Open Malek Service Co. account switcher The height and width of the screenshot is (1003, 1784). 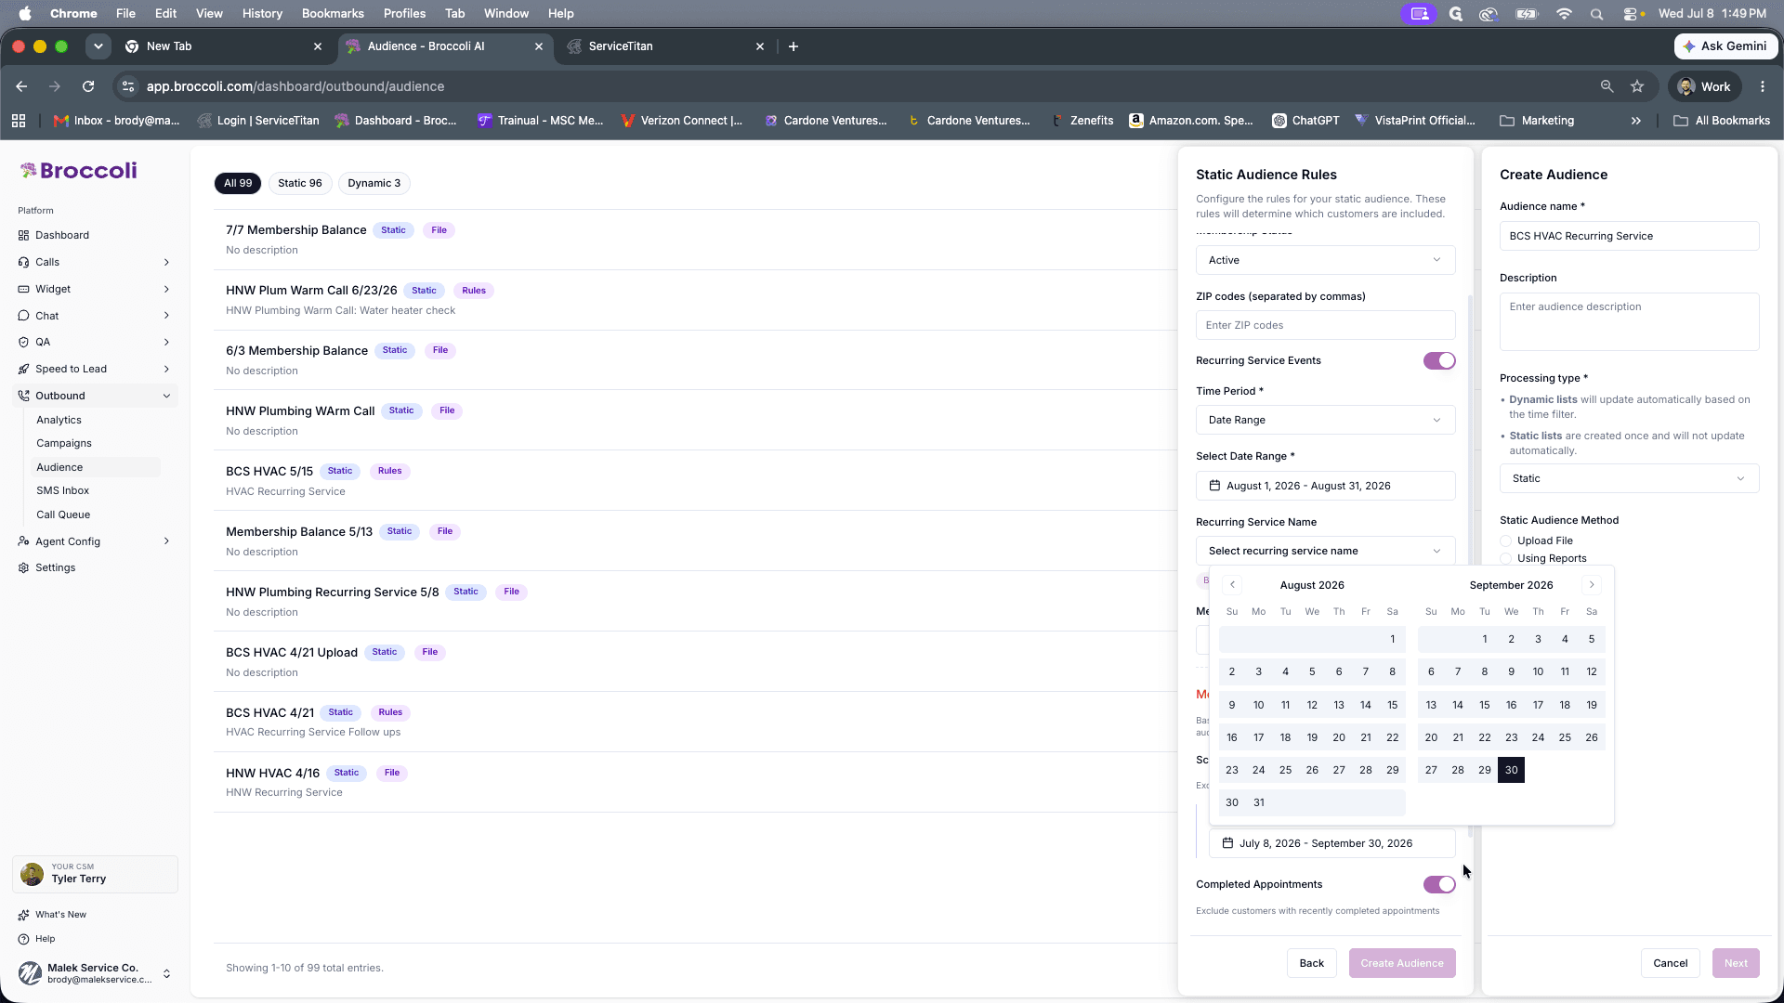click(x=95, y=972)
